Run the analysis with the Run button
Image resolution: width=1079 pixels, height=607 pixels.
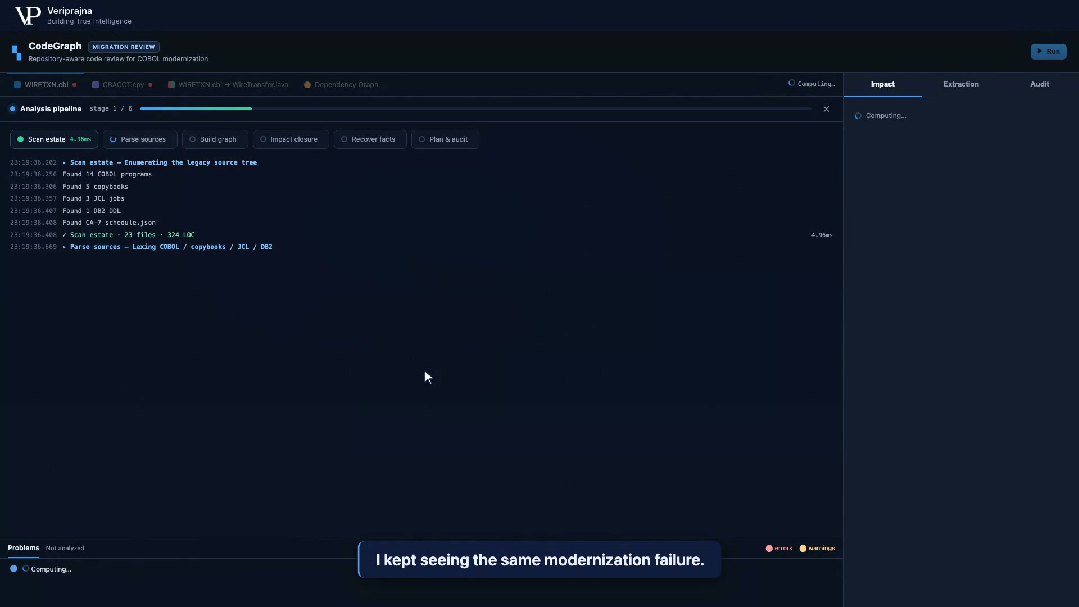tap(1048, 52)
